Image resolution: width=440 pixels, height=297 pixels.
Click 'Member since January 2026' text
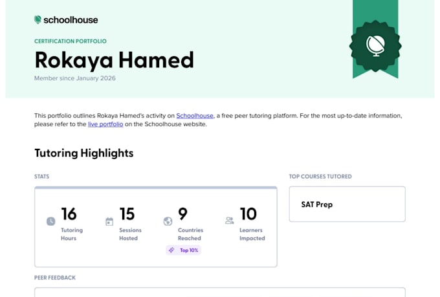point(75,78)
